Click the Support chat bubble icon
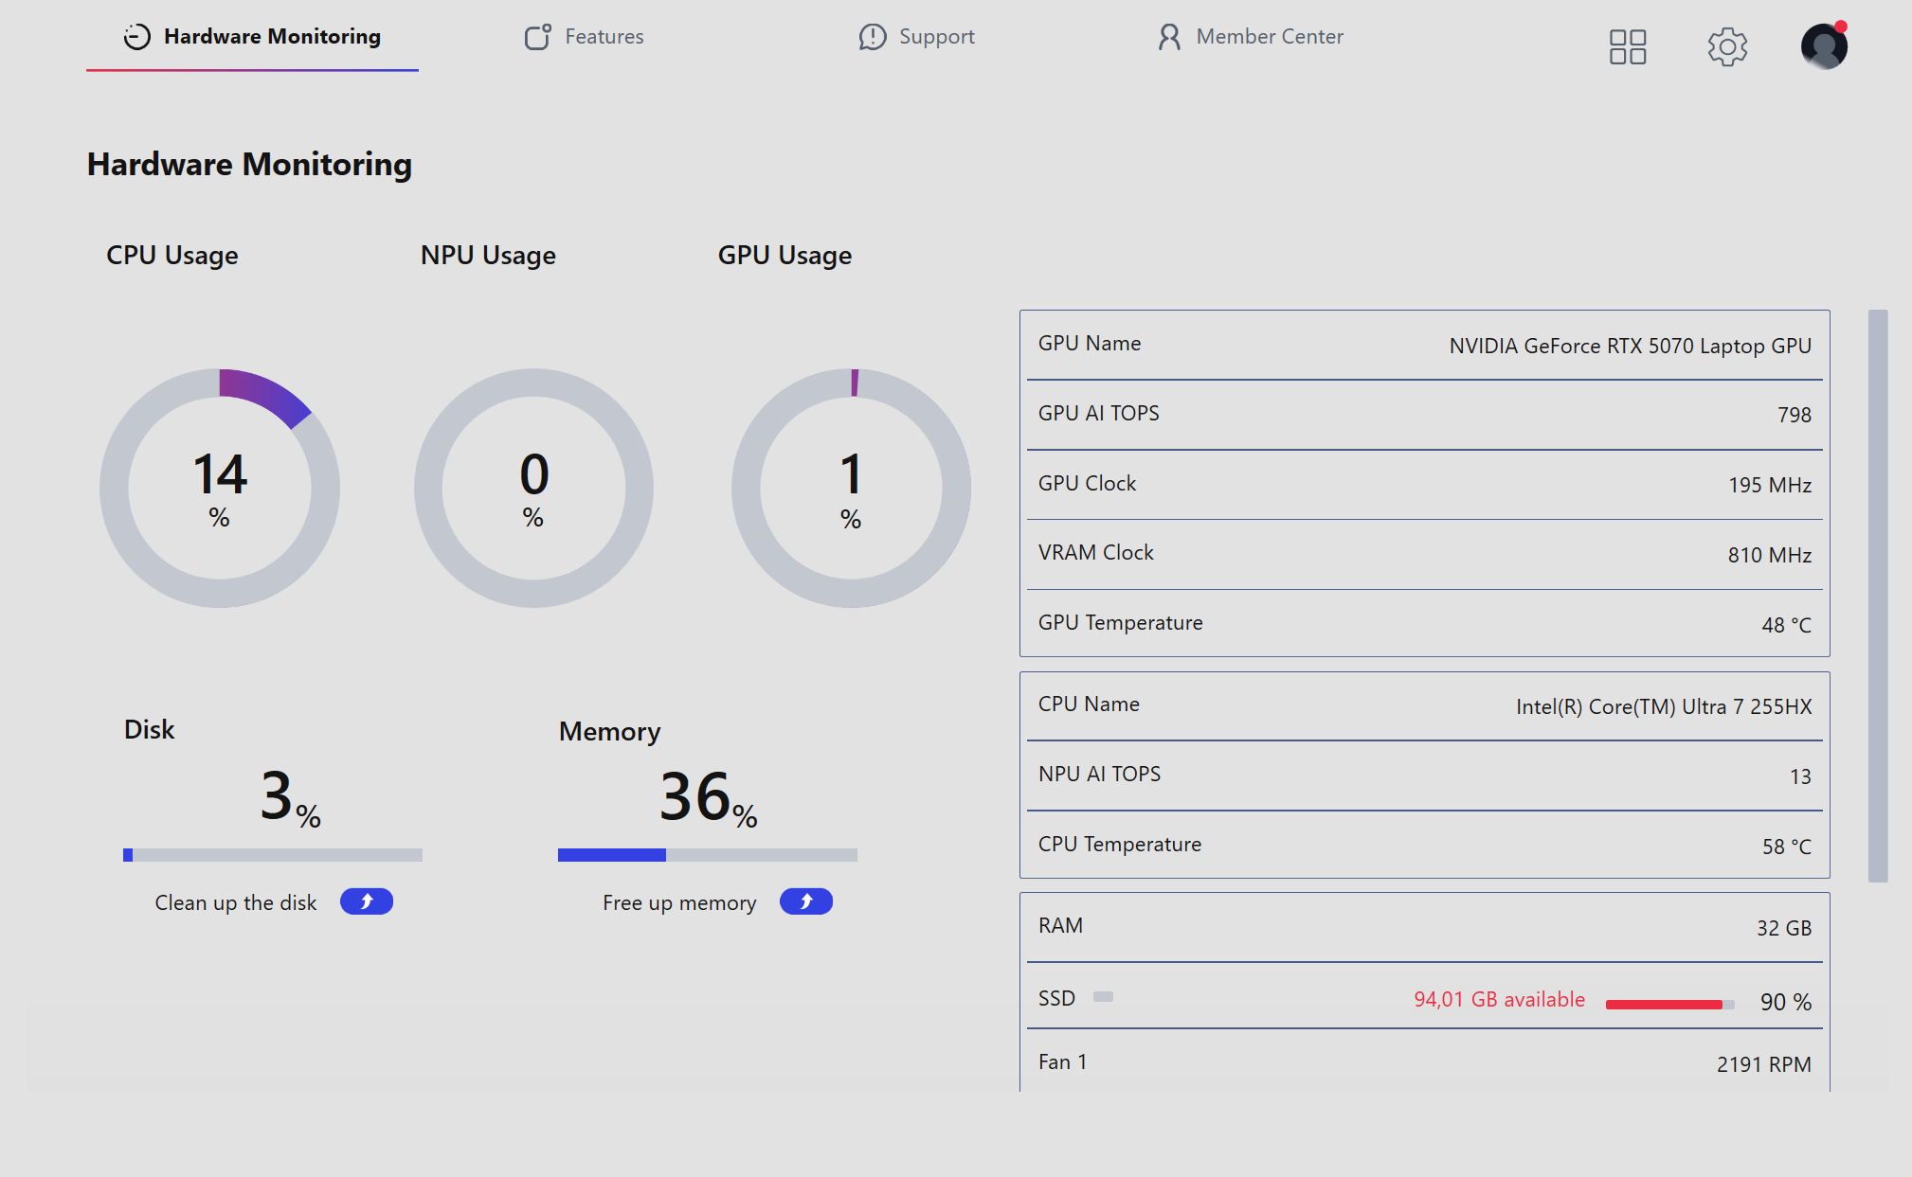1912x1177 pixels. click(872, 37)
